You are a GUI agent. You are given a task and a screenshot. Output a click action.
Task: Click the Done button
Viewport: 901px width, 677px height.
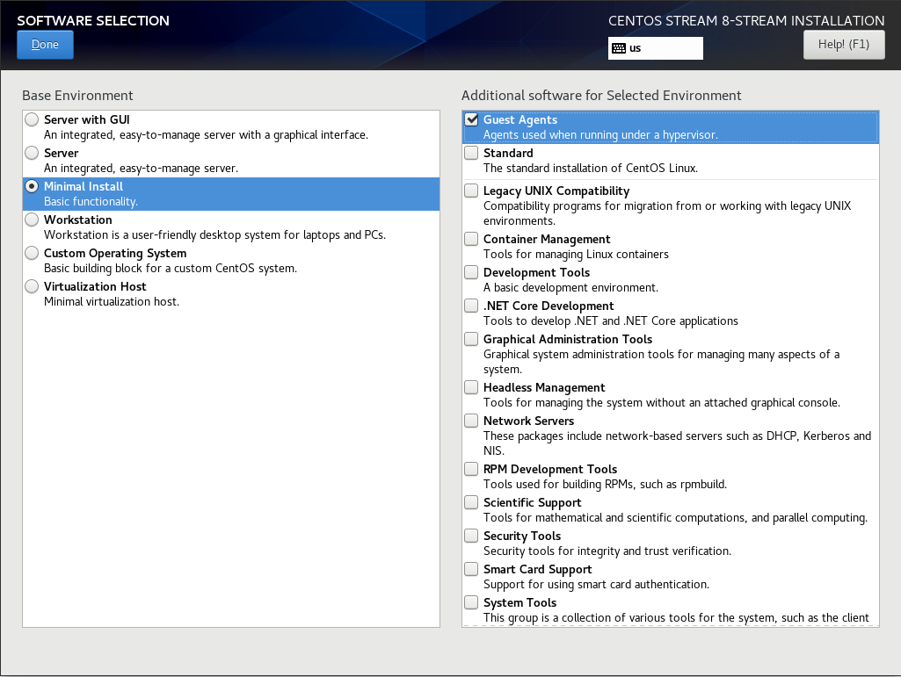coord(45,45)
